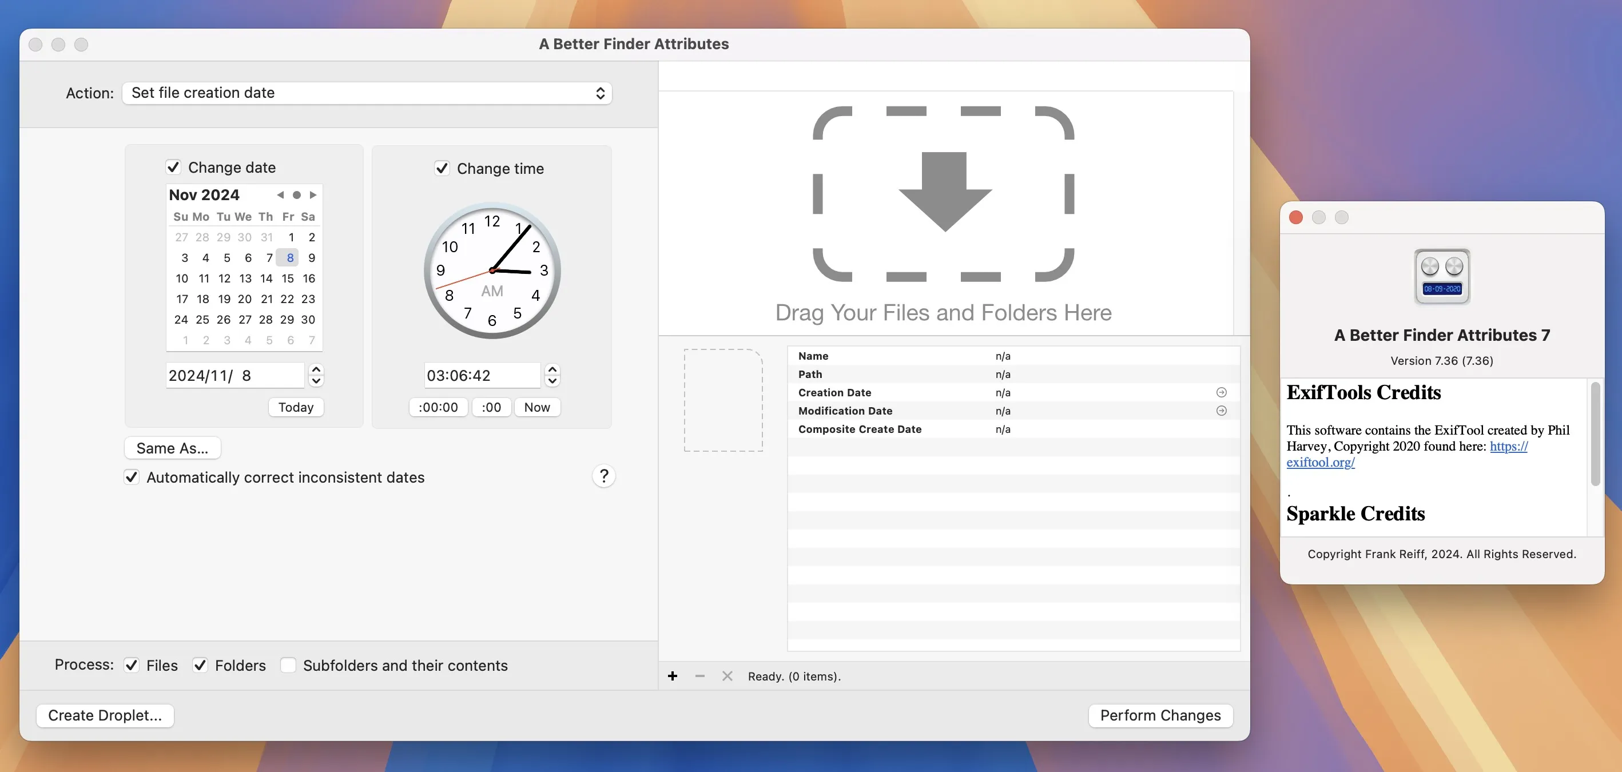This screenshot has height=772, width=1622.
Task: Uncheck Change time checkbox
Action: (x=442, y=168)
